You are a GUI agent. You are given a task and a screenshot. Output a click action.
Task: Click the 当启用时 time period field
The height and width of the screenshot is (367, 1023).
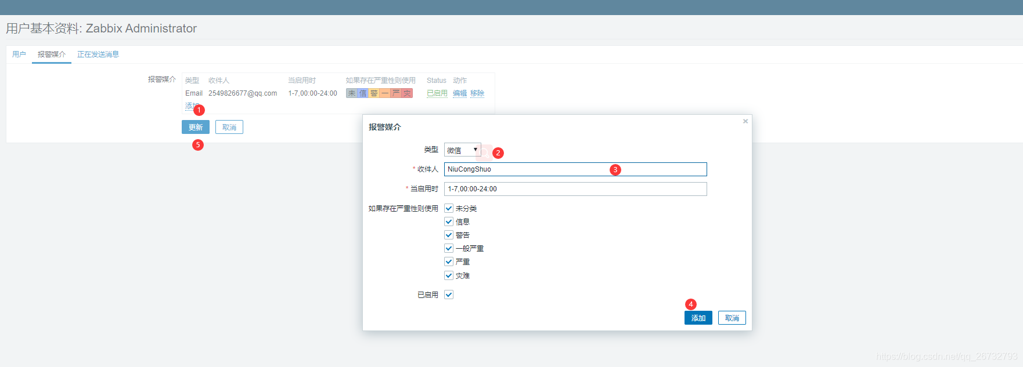pyautogui.click(x=575, y=189)
